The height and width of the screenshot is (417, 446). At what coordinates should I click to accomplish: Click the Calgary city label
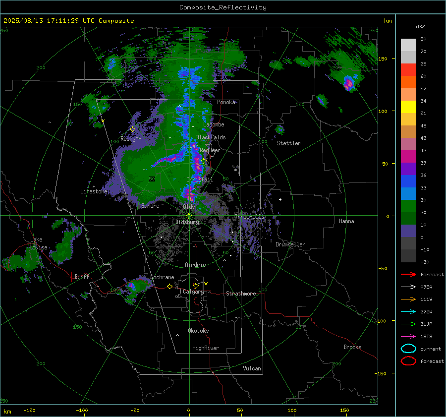(x=193, y=292)
